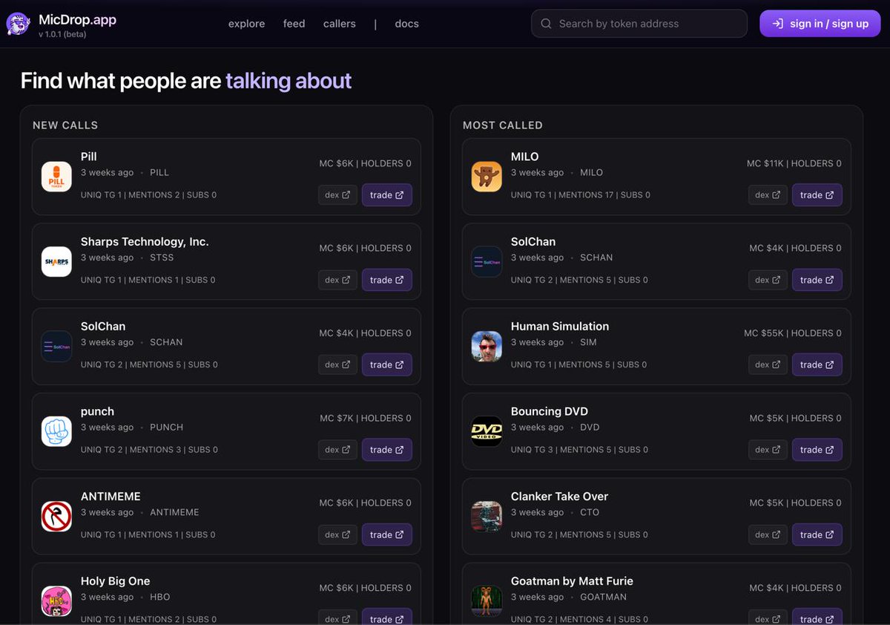This screenshot has height=625, width=890.
Task: Click the MOST CALLED section heading
Action: (x=503, y=125)
